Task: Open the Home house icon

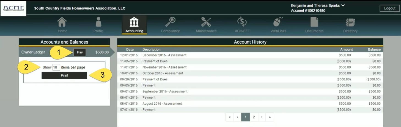Action: click(x=62, y=22)
